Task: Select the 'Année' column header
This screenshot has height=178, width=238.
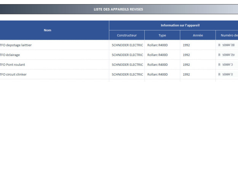Action: pos(198,35)
